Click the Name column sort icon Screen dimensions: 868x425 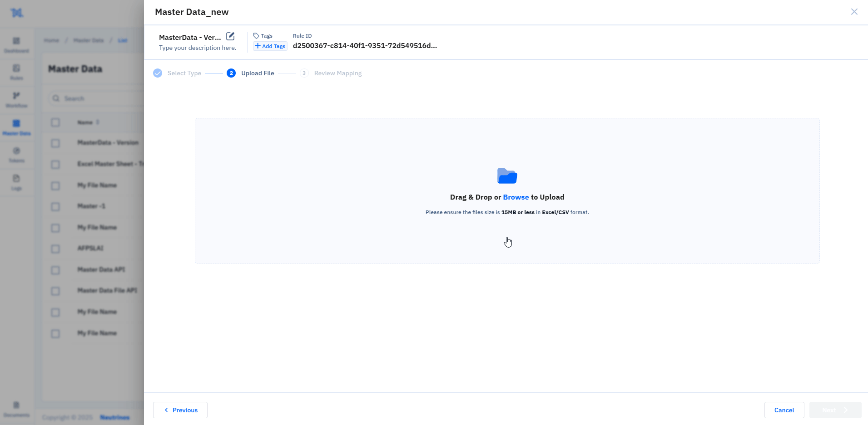98,122
